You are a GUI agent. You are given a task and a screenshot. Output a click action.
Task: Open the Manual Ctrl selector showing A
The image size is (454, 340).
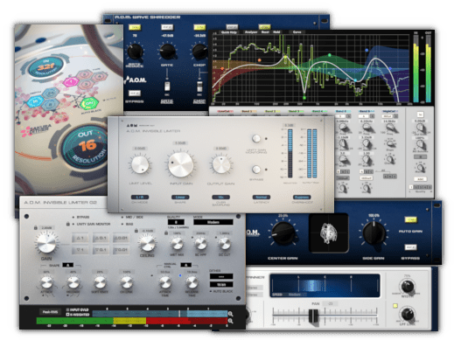point(185,265)
